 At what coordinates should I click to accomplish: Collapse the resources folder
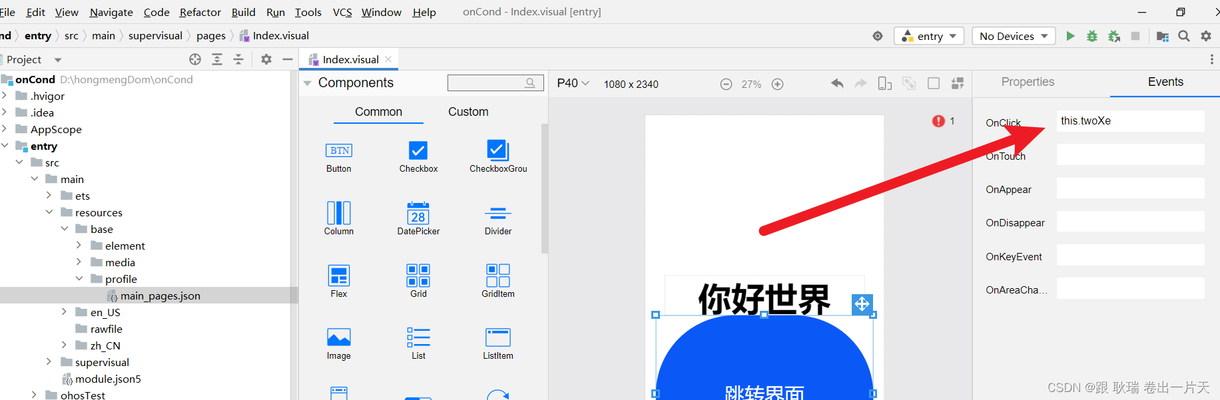[49, 212]
